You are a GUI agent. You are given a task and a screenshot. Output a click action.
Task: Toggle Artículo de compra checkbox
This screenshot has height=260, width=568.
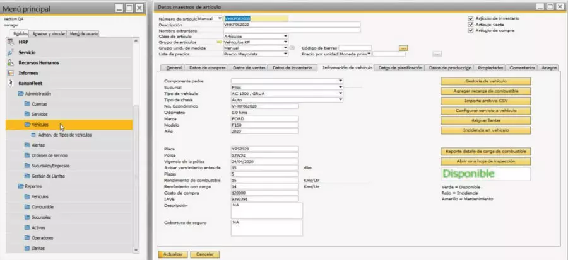(471, 30)
